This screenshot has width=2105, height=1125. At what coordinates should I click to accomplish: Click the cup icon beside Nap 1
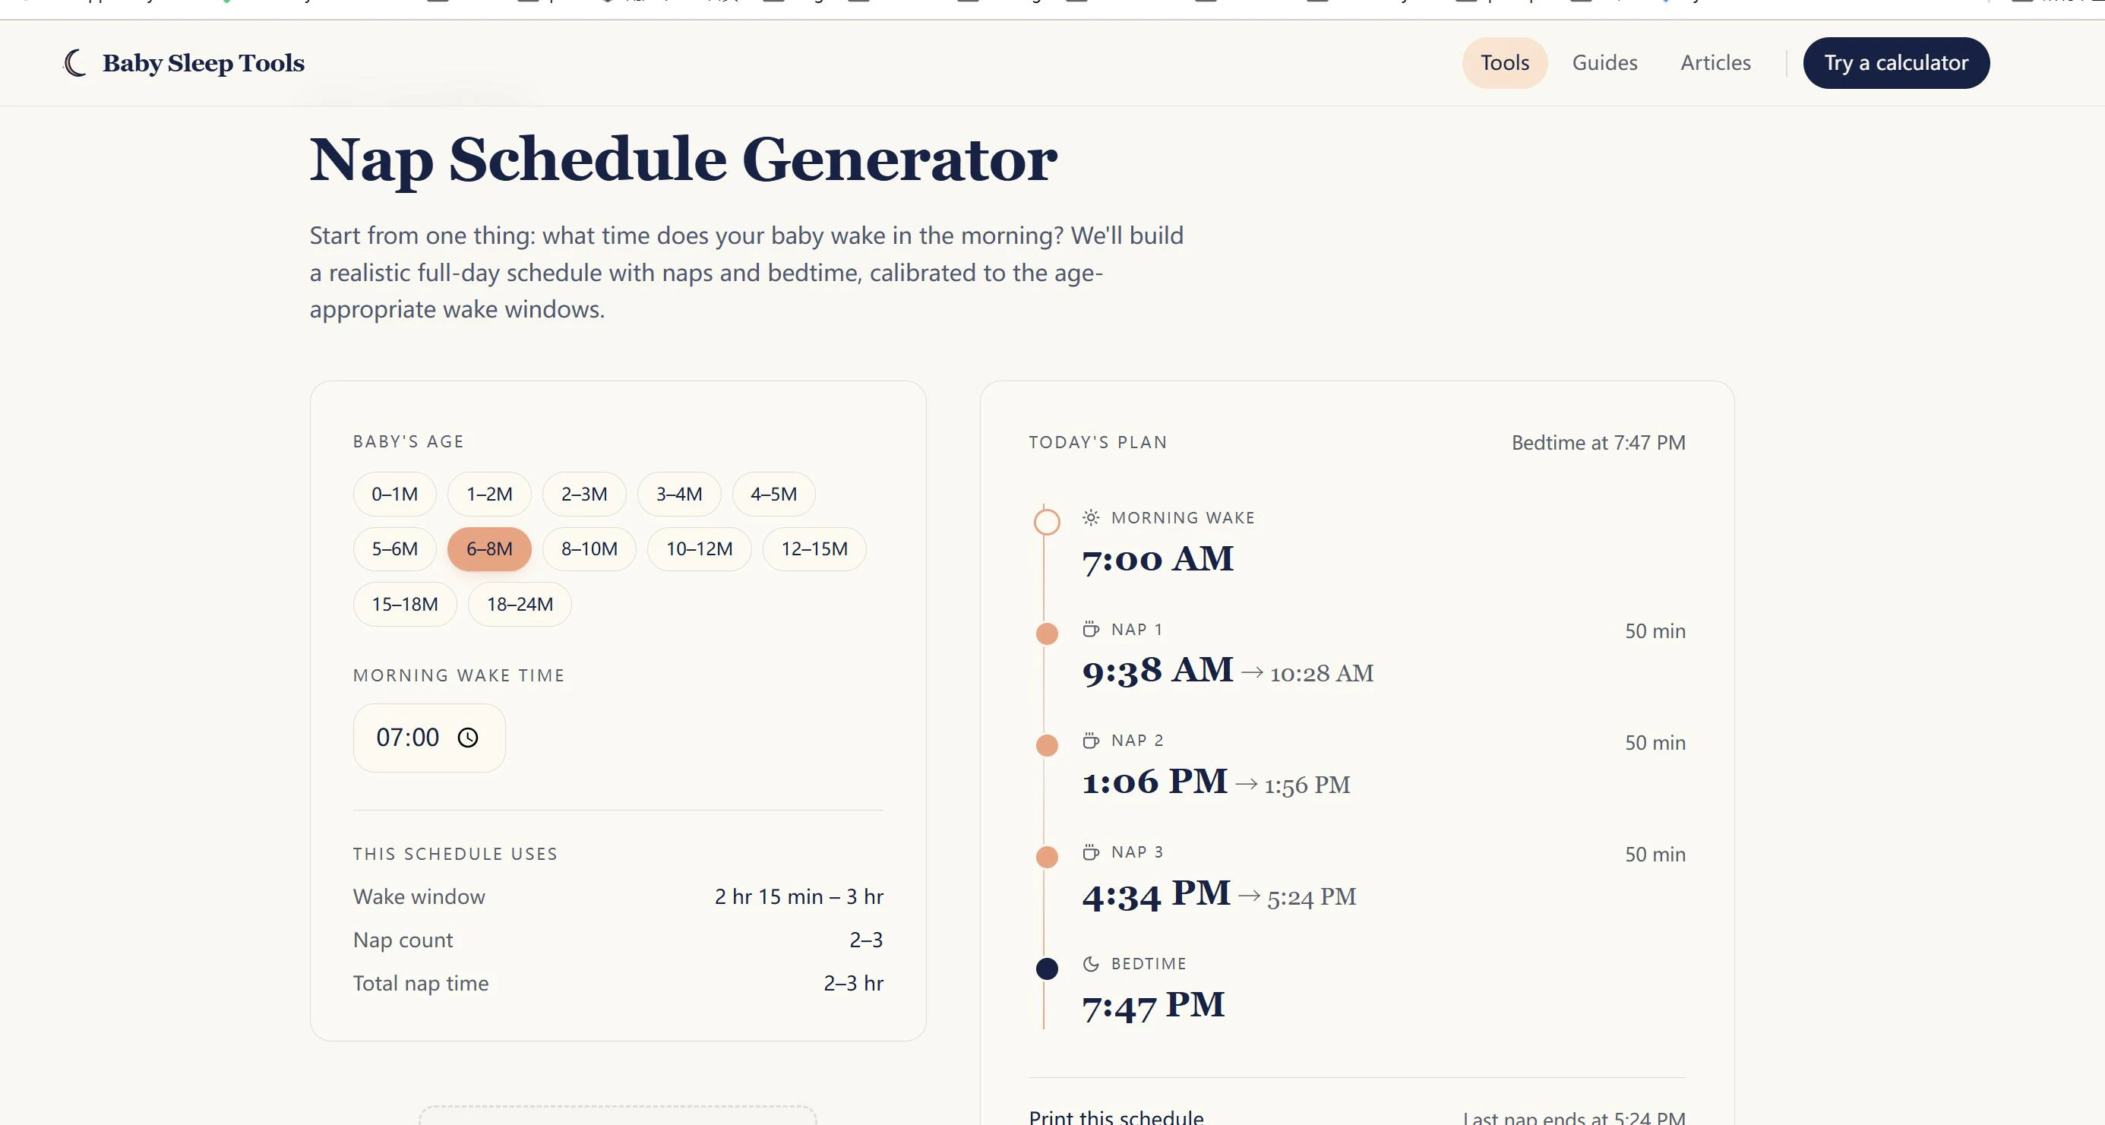click(1091, 629)
